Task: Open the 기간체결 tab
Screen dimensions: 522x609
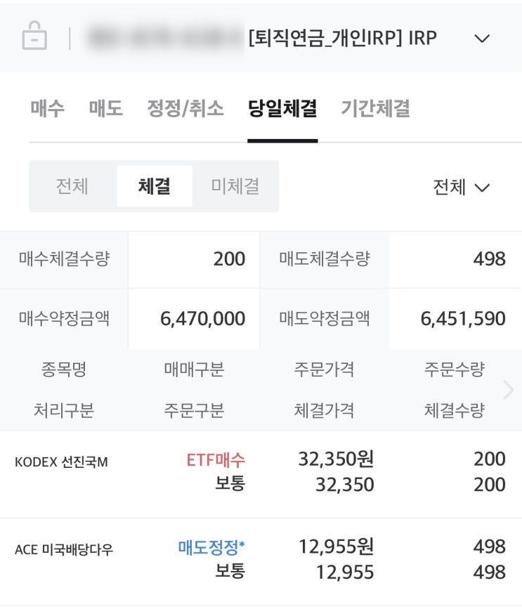Action: pos(375,108)
